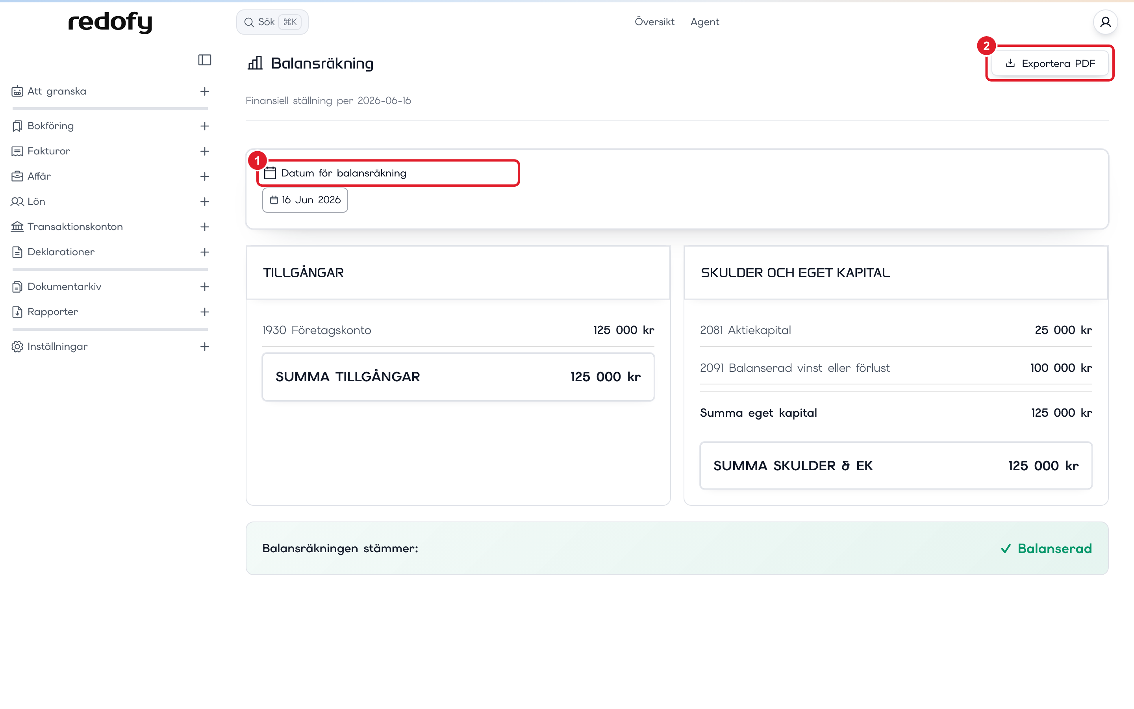Click calendar icon beside Datum för balansräkning
This screenshot has height=709, width=1134.
pos(270,173)
